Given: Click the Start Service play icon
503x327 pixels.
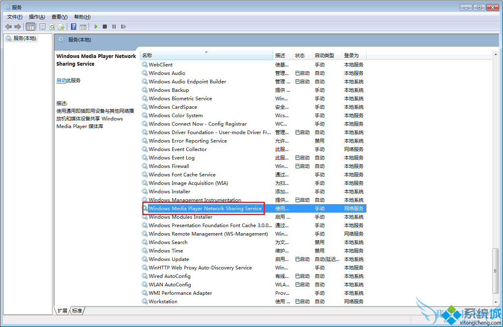Looking at the screenshot, I should coord(96,27).
